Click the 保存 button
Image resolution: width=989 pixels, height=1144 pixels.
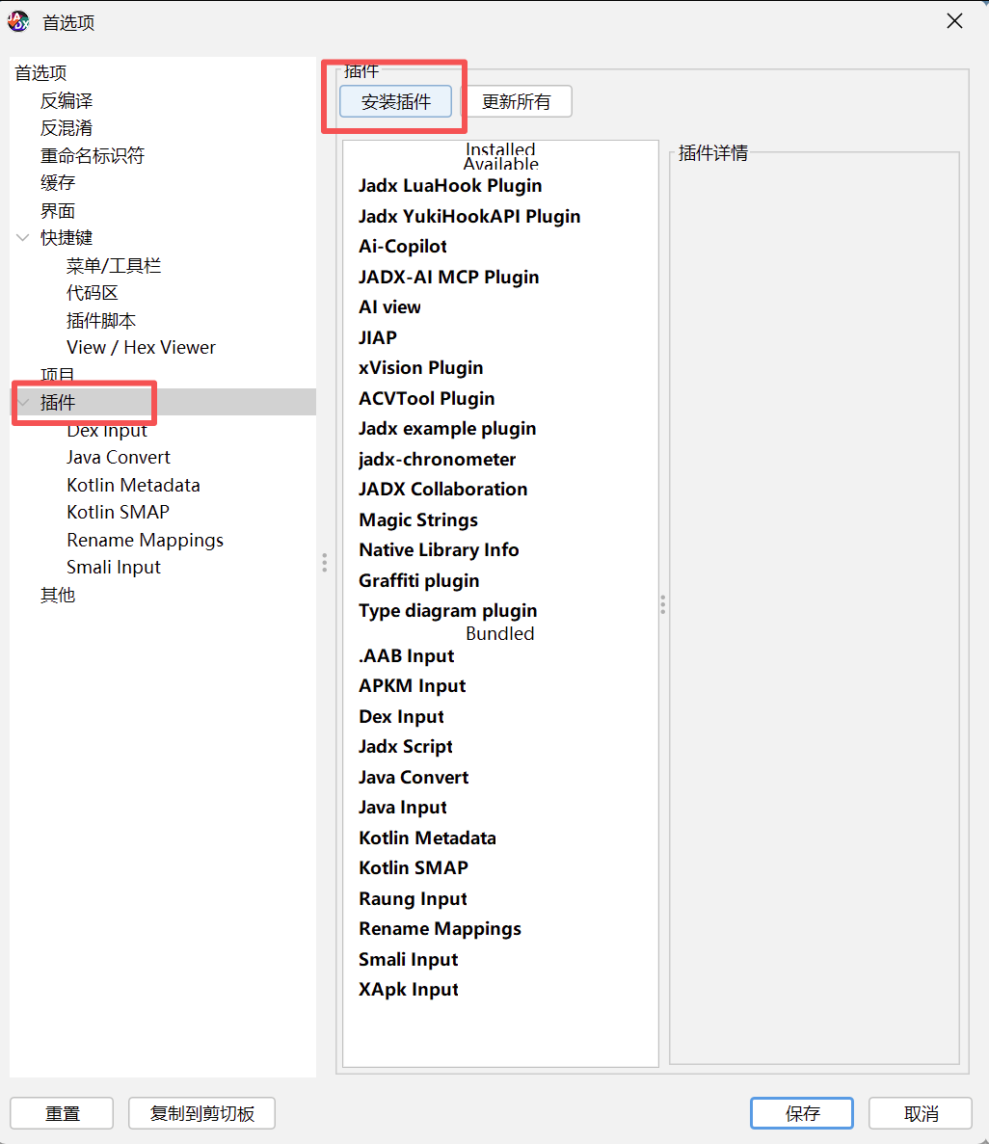point(801,1113)
